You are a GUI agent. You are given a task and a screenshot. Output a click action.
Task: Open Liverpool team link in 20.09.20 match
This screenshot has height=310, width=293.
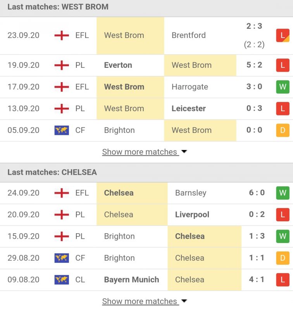pyautogui.click(x=192, y=215)
